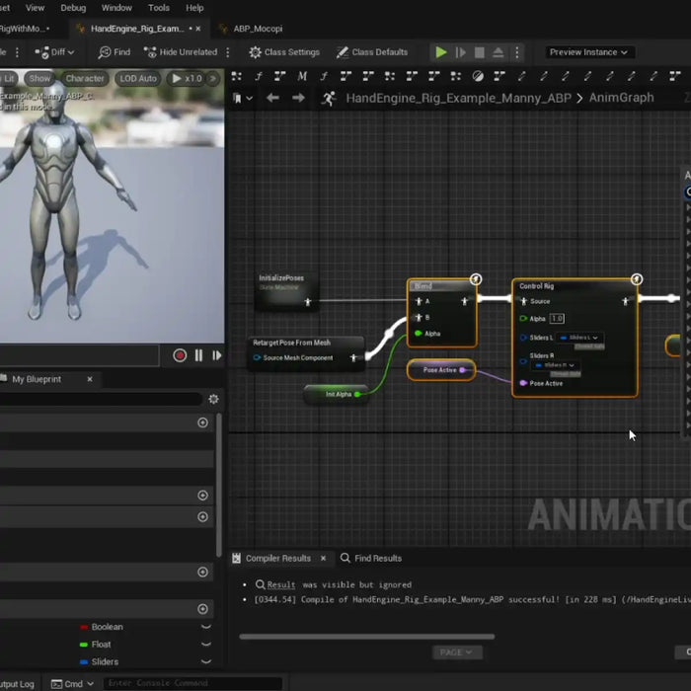The height and width of the screenshot is (691, 691).
Task: Open Class Settings
Action: (x=284, y=52)
